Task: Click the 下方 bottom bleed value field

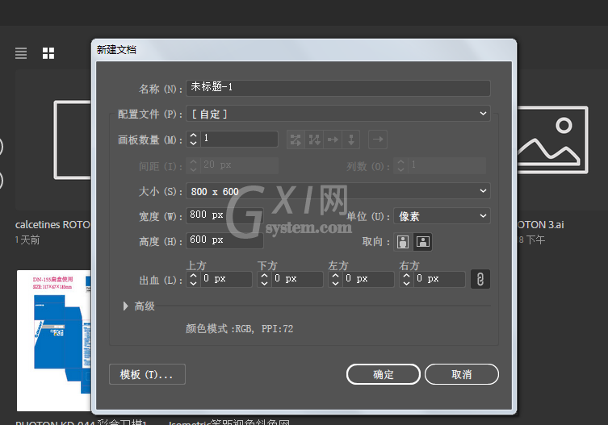Action: coord(297,279)
